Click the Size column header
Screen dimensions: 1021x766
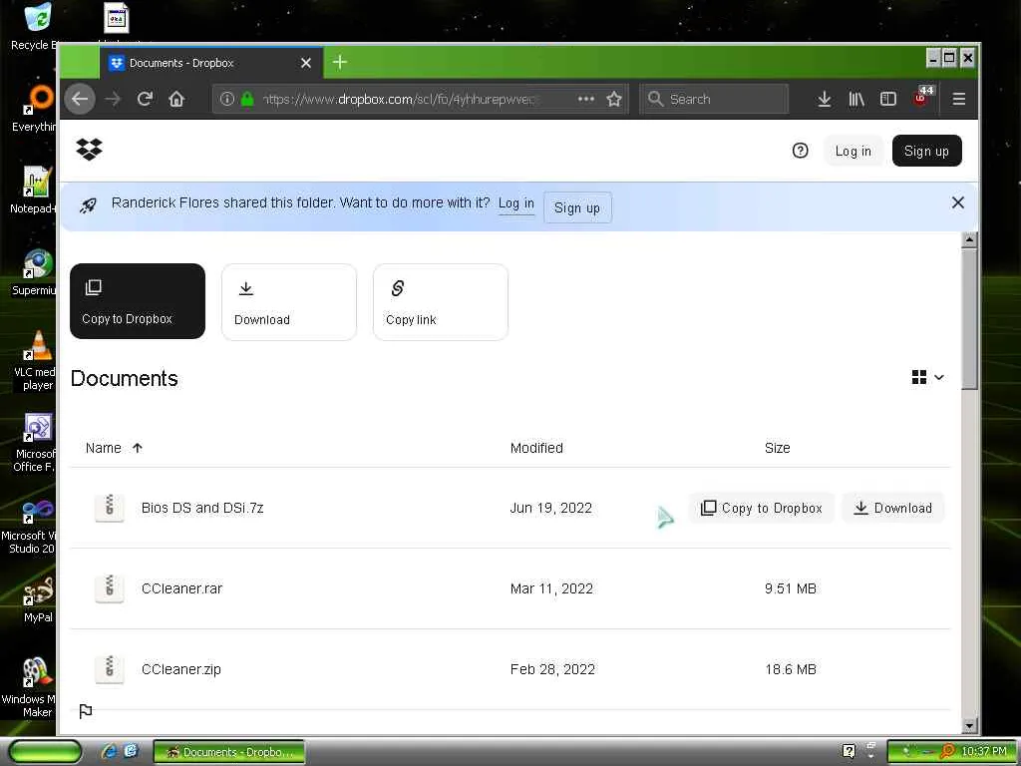(x=778, y=448)
